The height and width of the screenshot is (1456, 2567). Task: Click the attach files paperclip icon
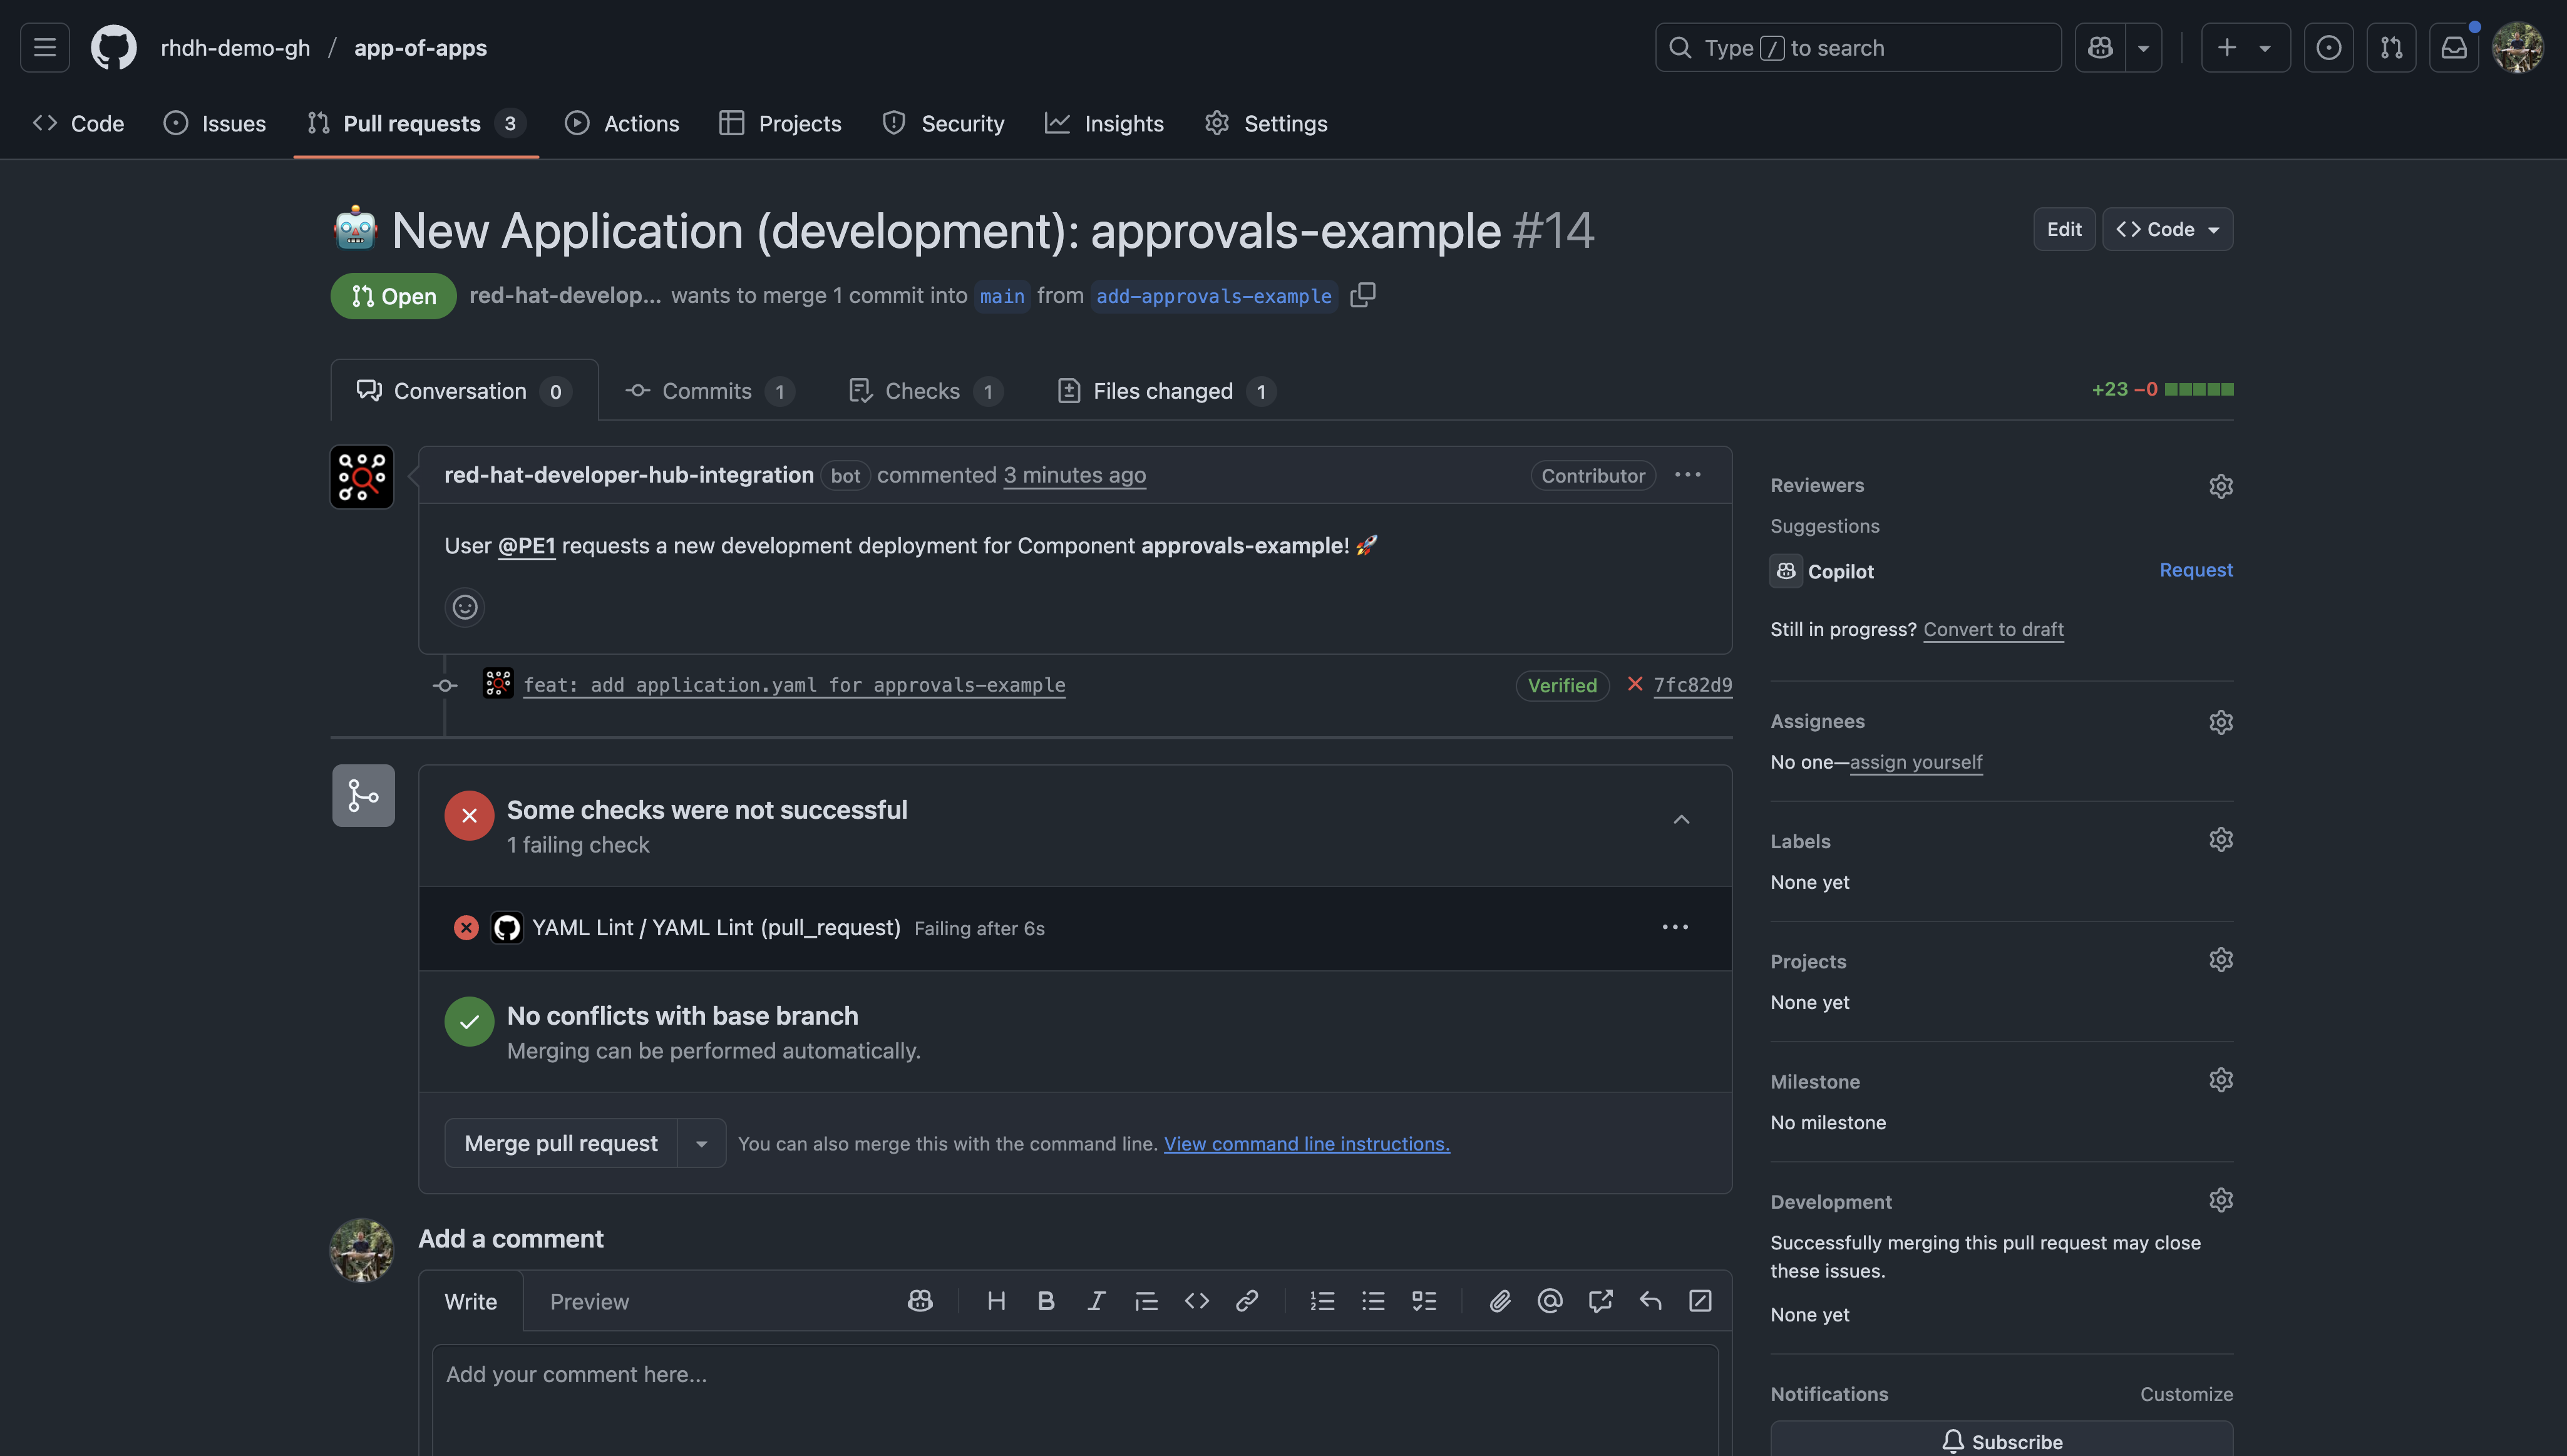1499,1301
